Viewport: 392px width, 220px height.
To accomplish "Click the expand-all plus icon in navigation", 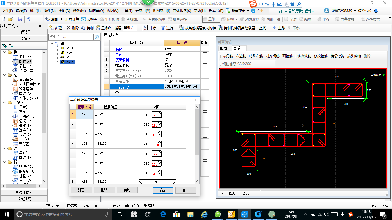I will click(4, 45).
